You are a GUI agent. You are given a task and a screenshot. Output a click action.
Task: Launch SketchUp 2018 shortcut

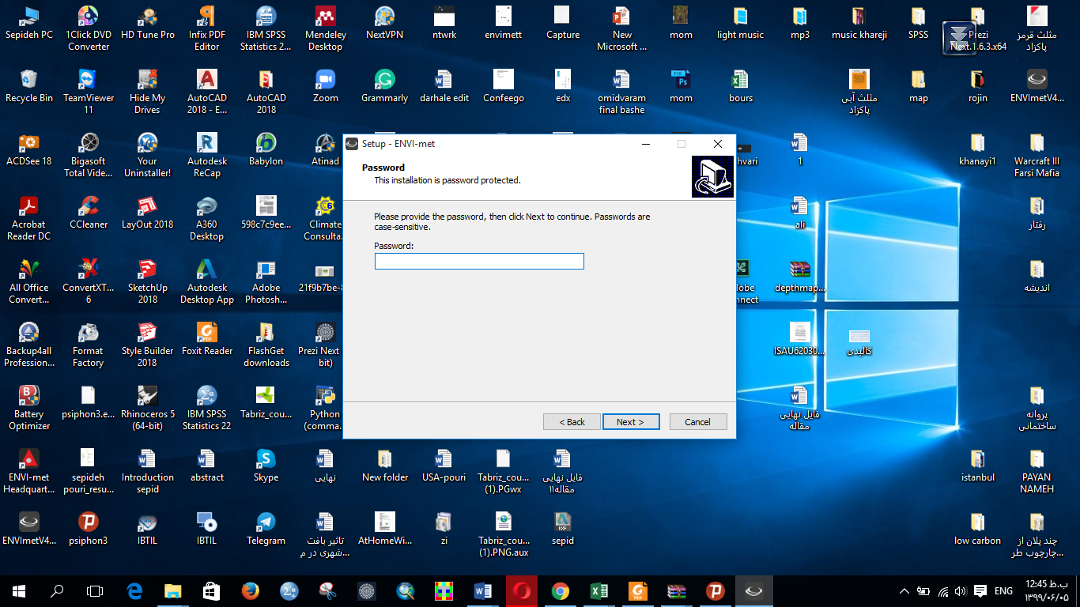148,281
